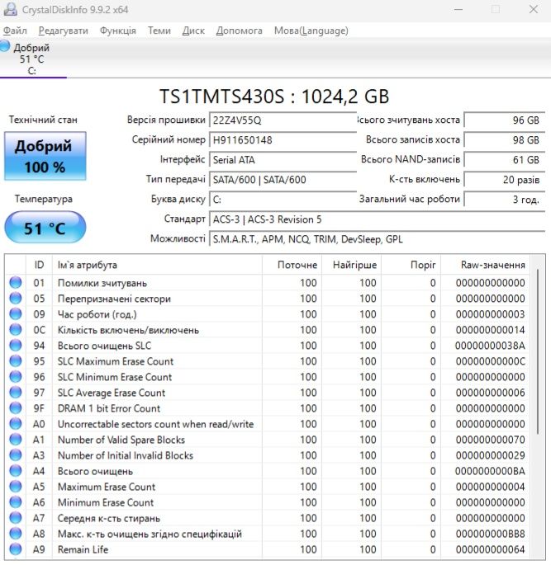Image resolution: width=551 pixels, height=565 pixels.
Task: Click raw value 0000000038A
Action: [490, 346]
